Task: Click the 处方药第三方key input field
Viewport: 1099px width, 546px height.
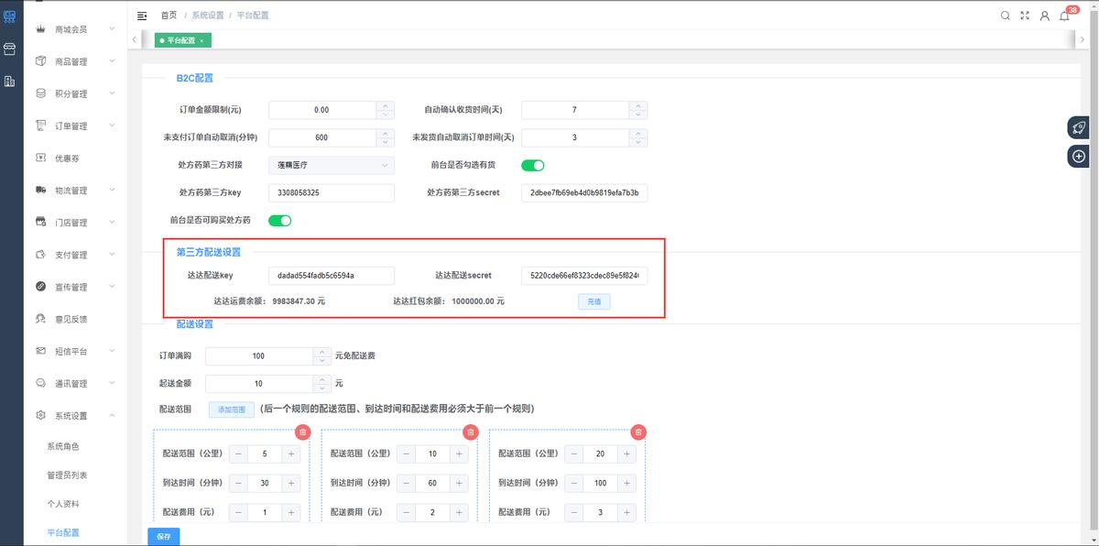Action: pos(332,193)
